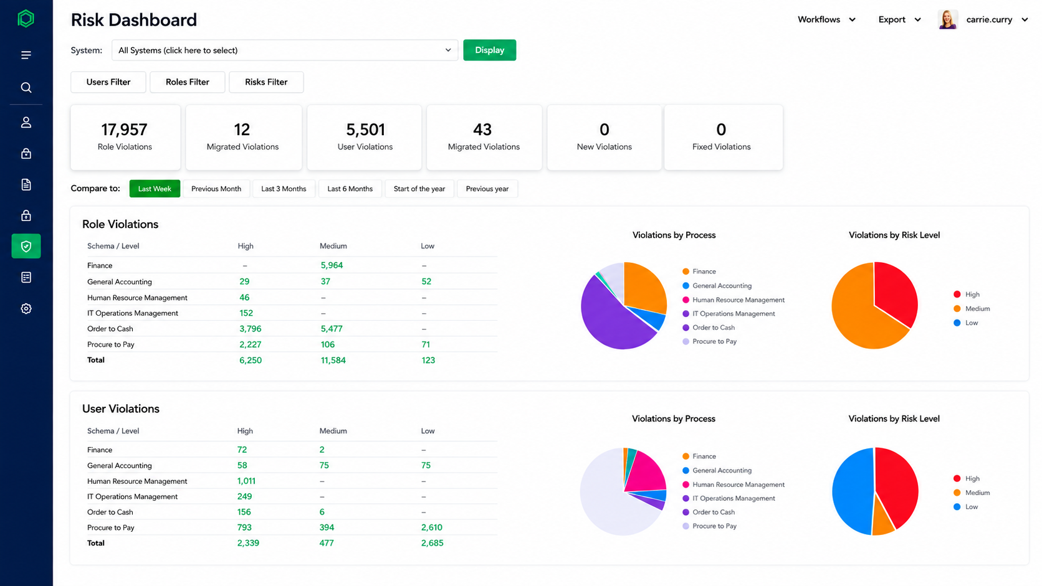This screenshot has height=586, width=1042.
Task: Click User Violations total low 2,685
Action: click(x=432, y=543)
